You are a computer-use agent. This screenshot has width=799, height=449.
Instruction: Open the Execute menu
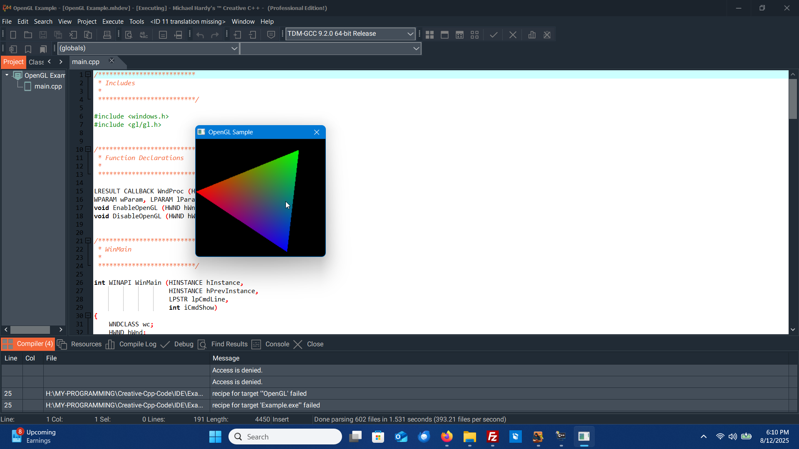coord(113,22)
